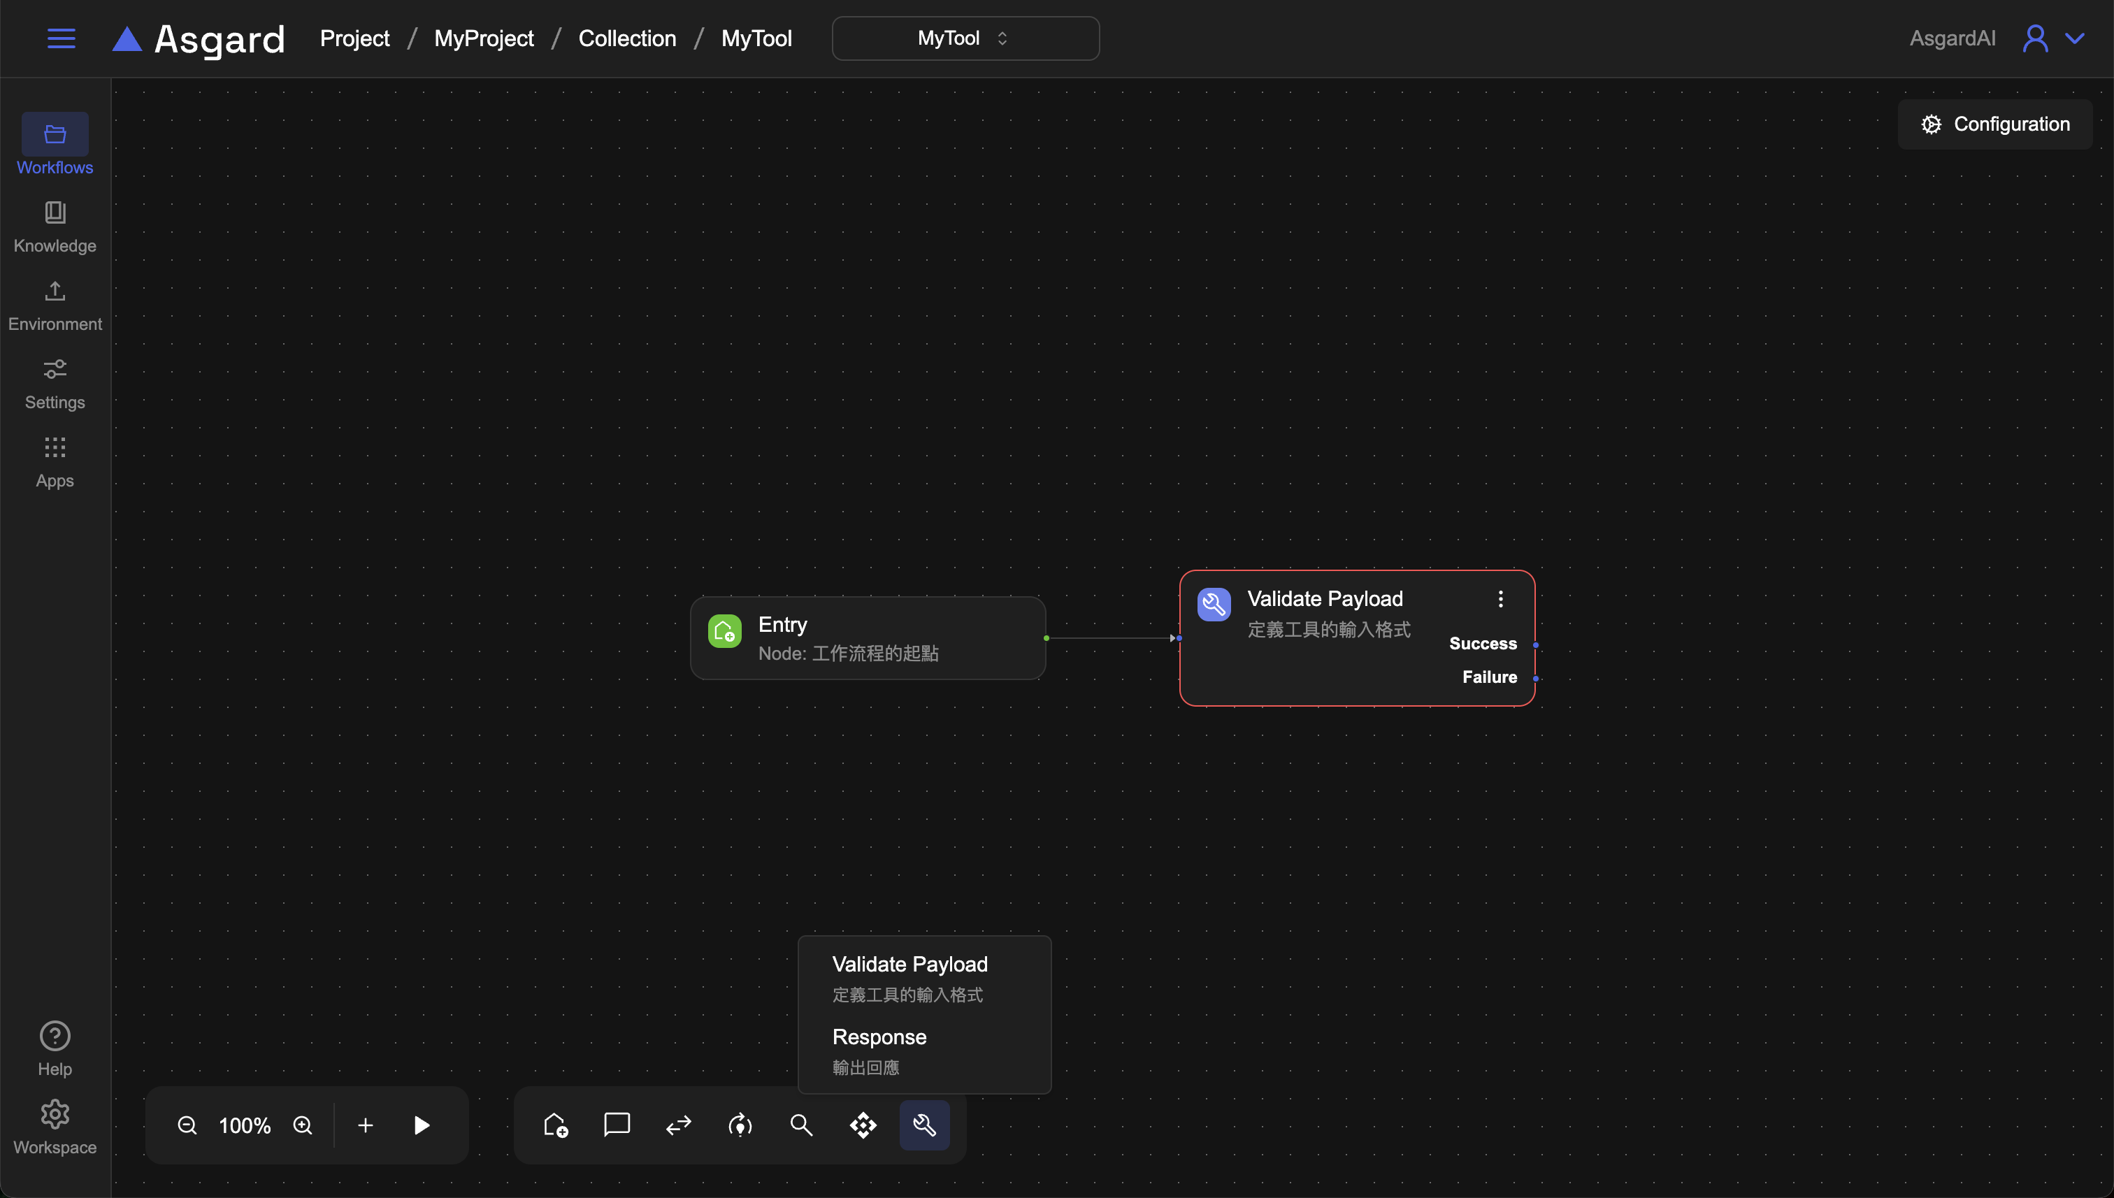
Task: Zoom out the canvas
Action: click(x=187, y=1125)
